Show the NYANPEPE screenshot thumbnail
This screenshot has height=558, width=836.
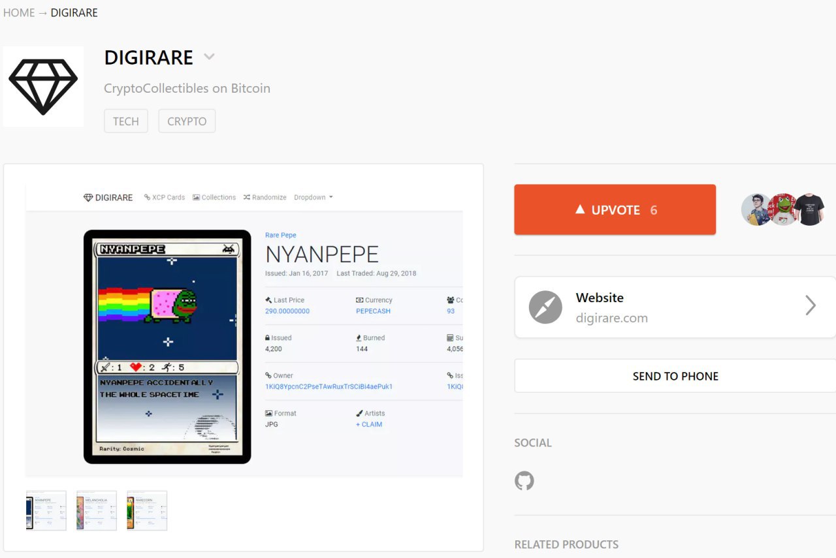(46, 510)
